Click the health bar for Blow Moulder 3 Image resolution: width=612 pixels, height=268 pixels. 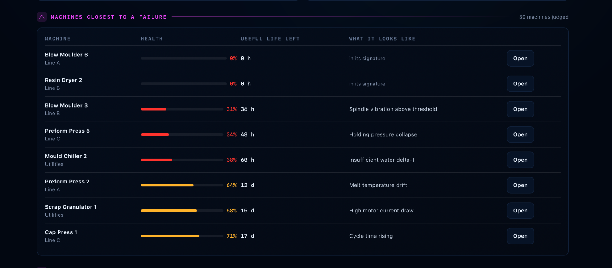click(182, 109)
